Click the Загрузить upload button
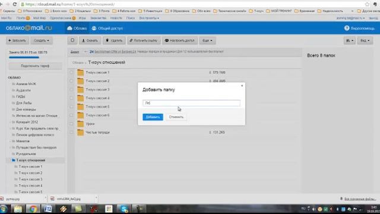Viewport: 380px width, 214px height. click(17, 40)
